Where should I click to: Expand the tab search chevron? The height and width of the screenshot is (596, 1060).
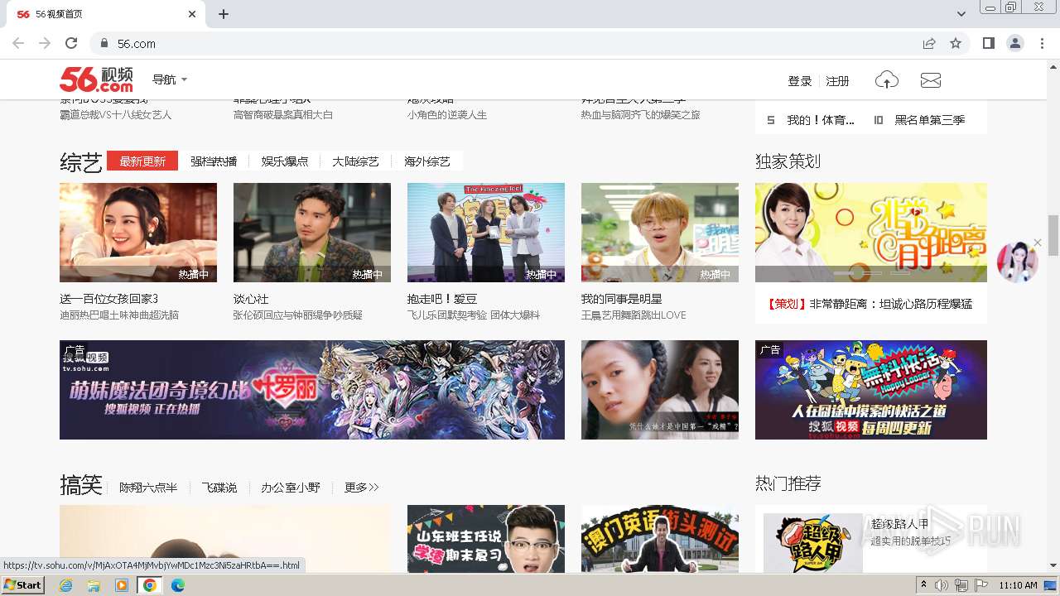tap(961, 14)
